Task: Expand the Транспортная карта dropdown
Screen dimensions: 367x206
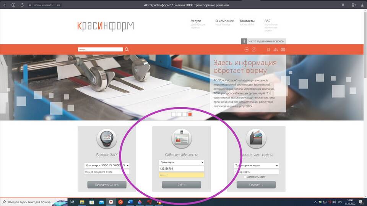Action: [256, 165]
